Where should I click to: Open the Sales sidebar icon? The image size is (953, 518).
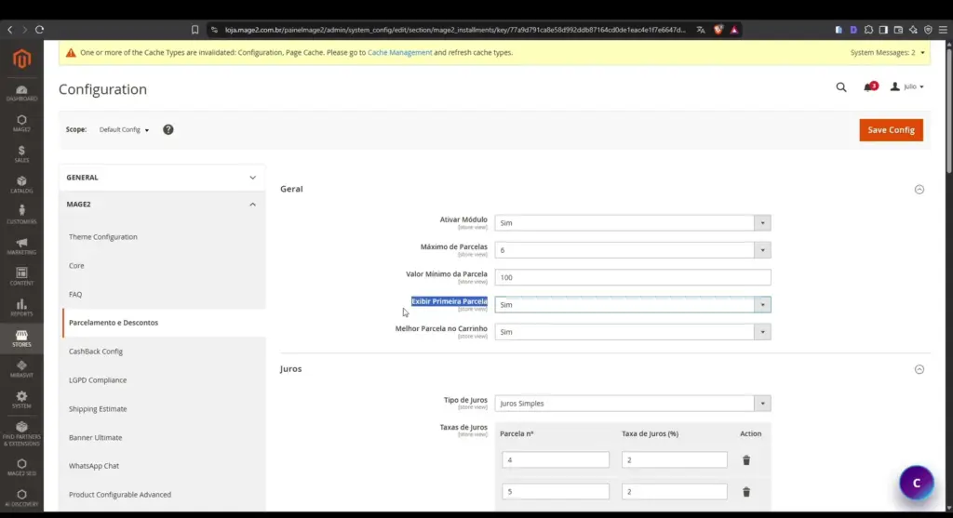[x=22, y=153]
